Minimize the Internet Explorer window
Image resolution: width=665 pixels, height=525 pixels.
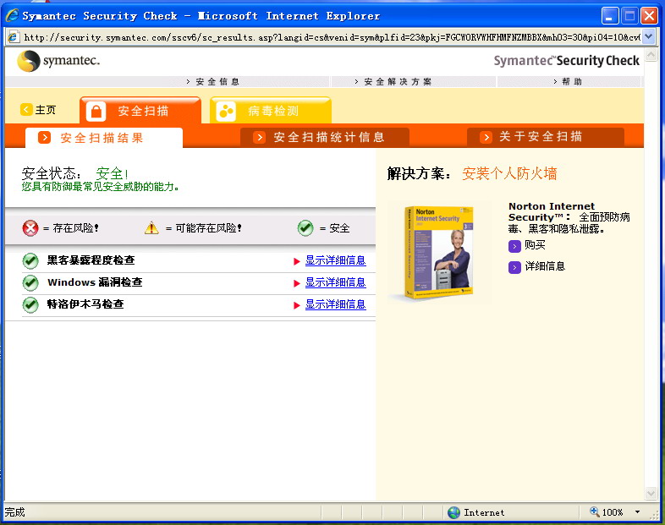(x=610, y=16)
